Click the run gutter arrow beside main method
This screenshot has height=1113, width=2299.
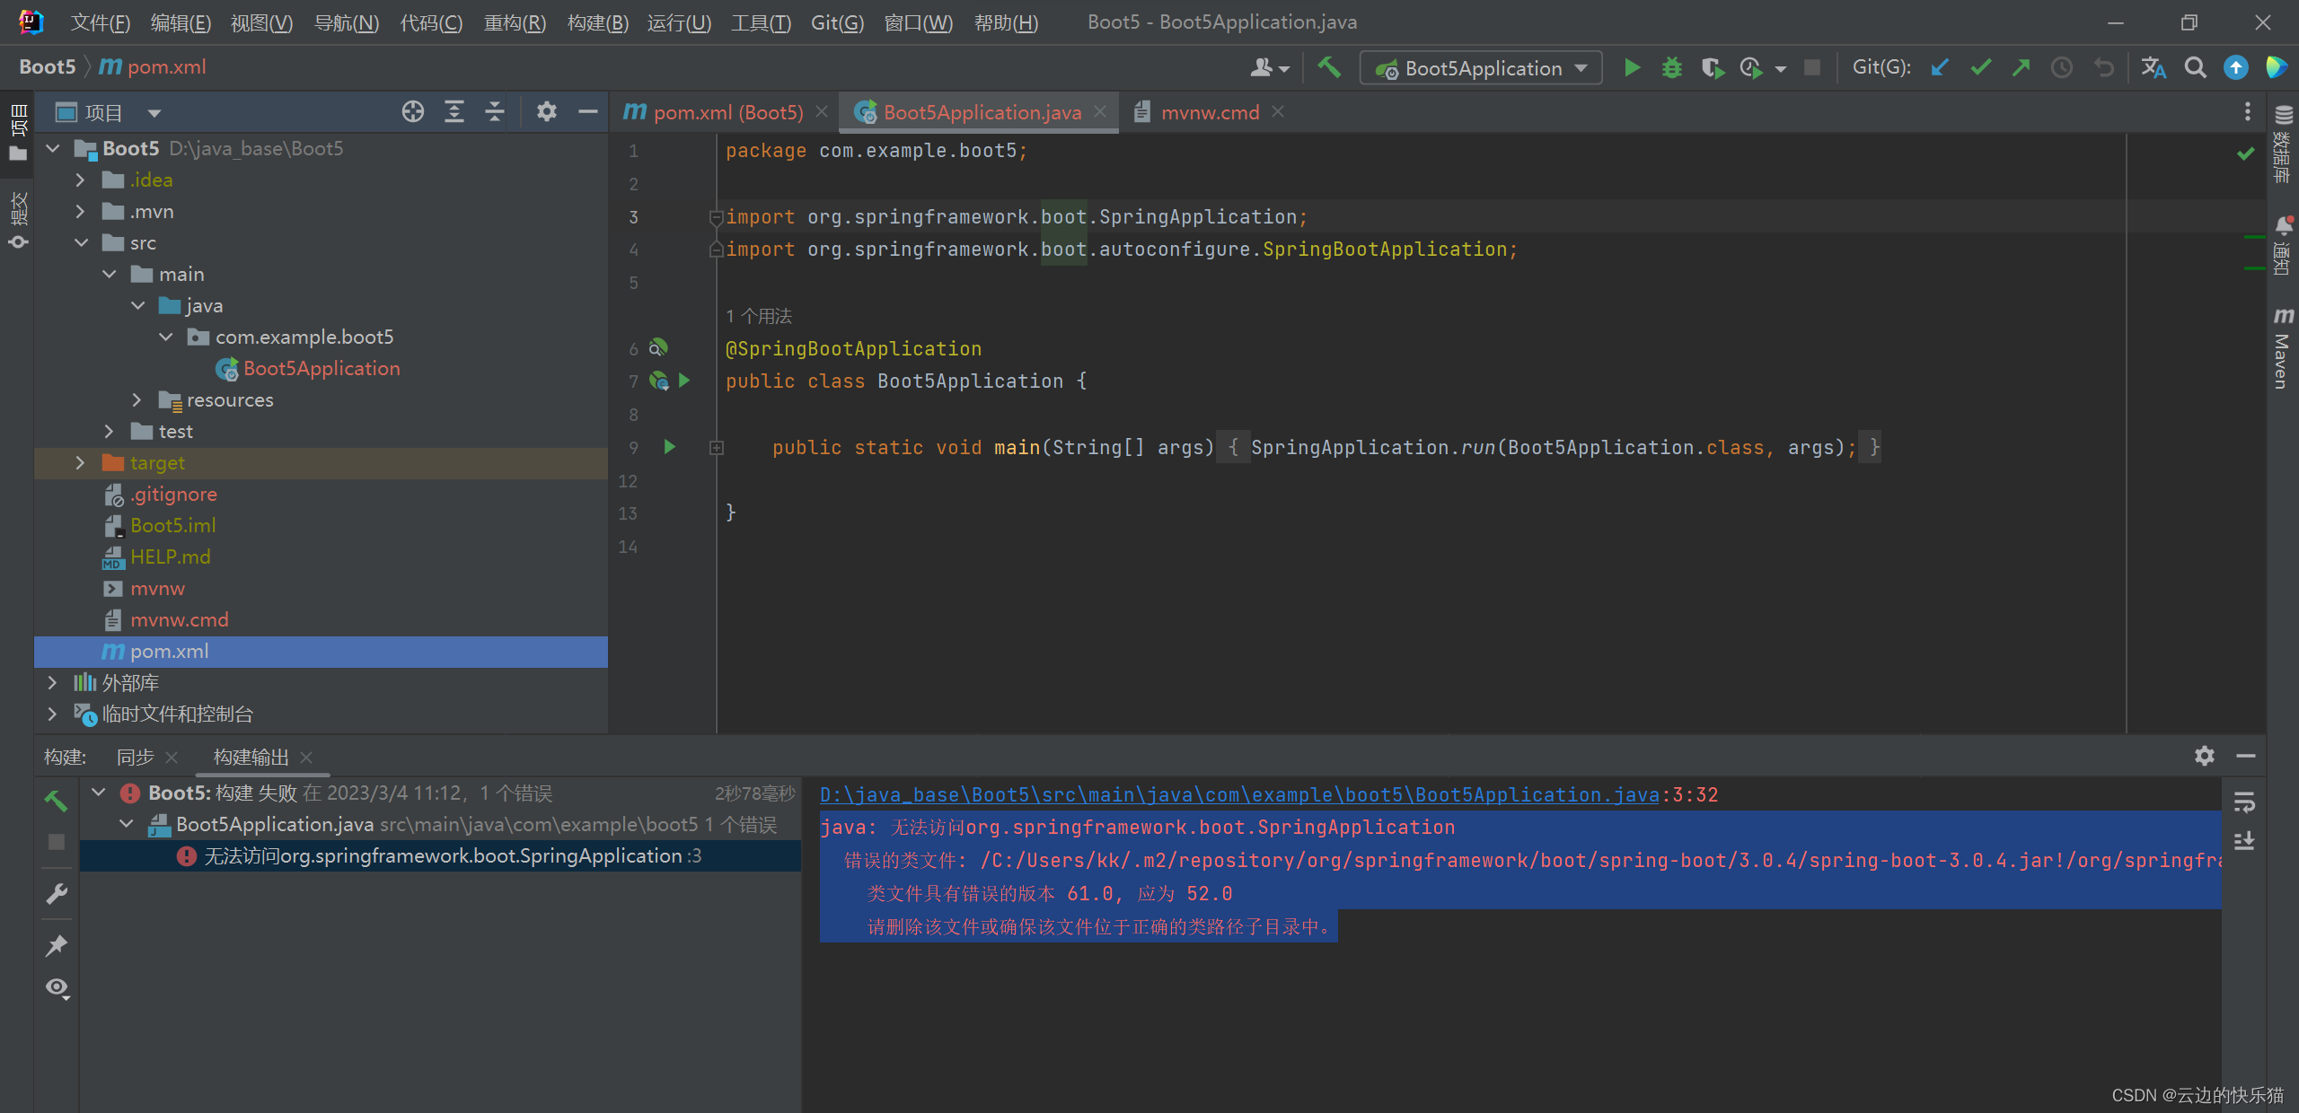point(669,447)
